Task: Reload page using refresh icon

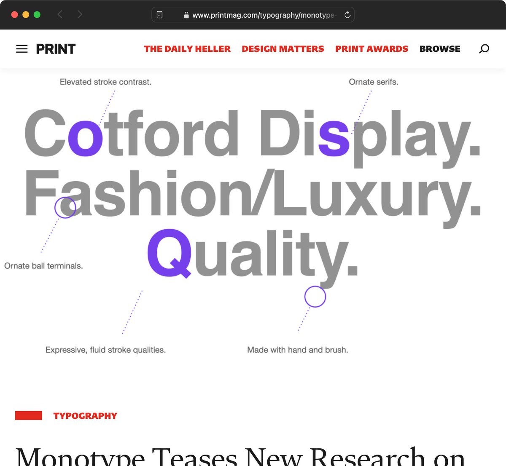Action: 347,15
